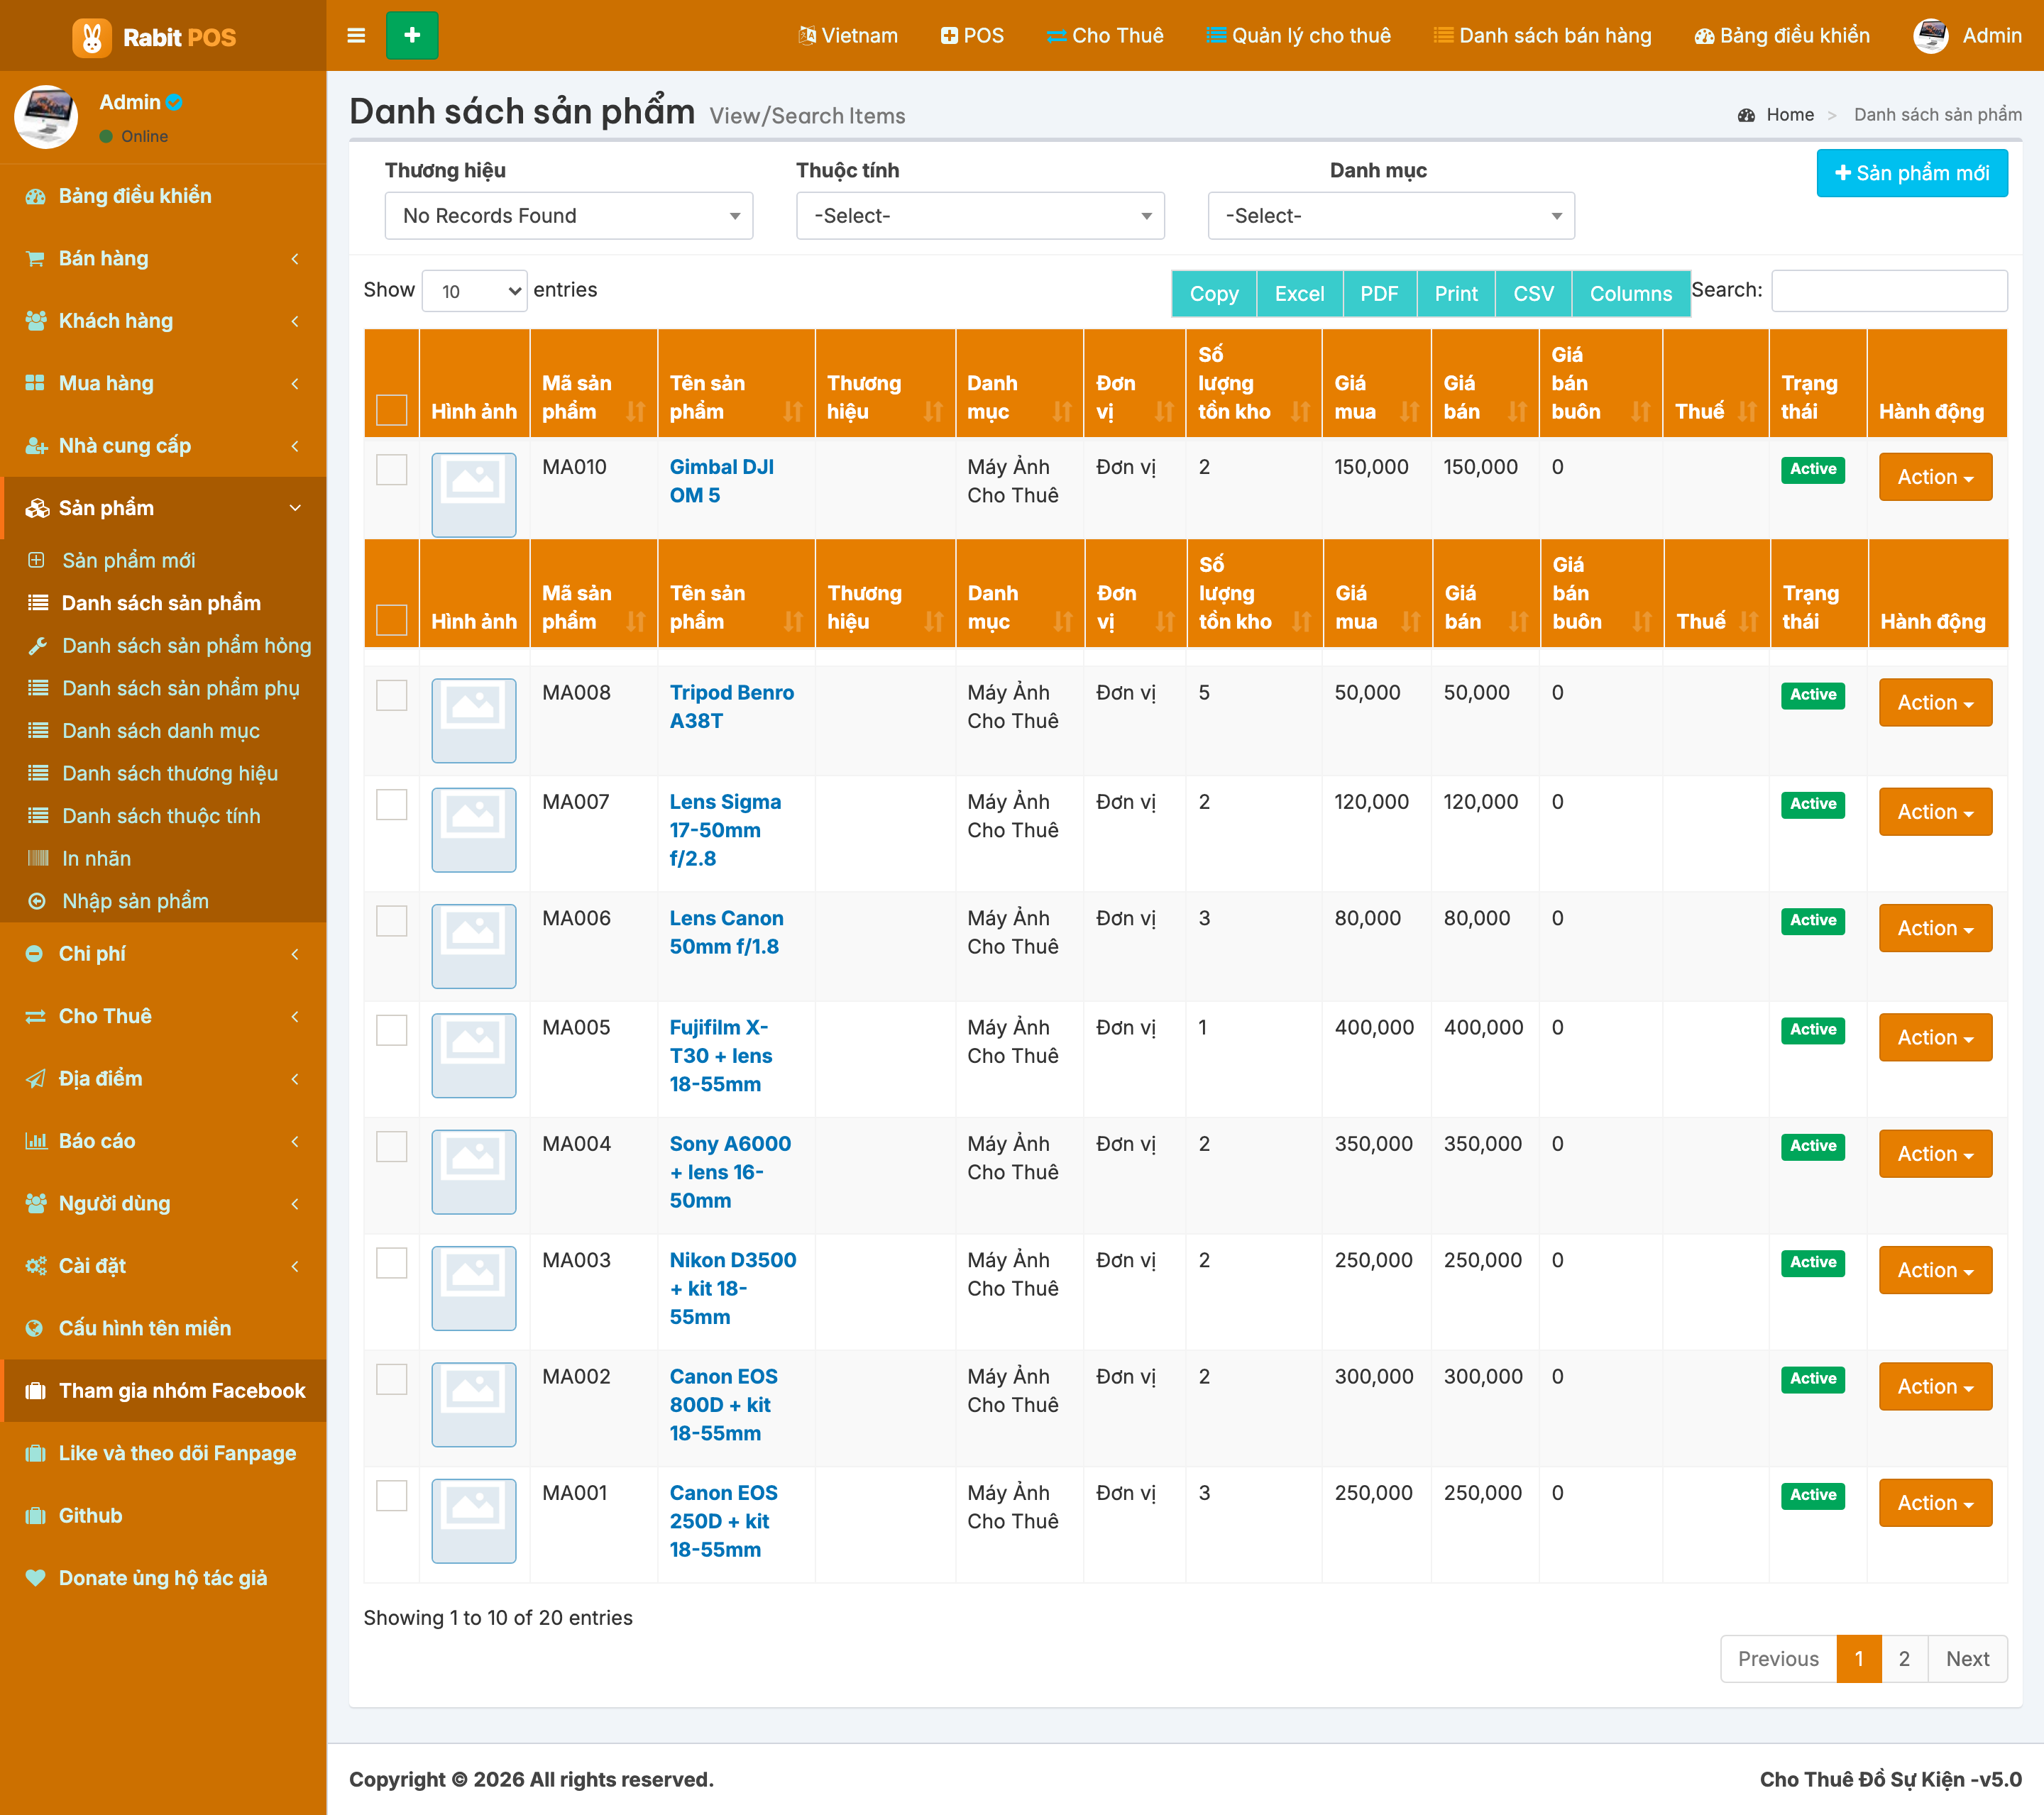
Task: Click the Donate heart icon
Action: pyautogui.click(x=35, y=1578)
